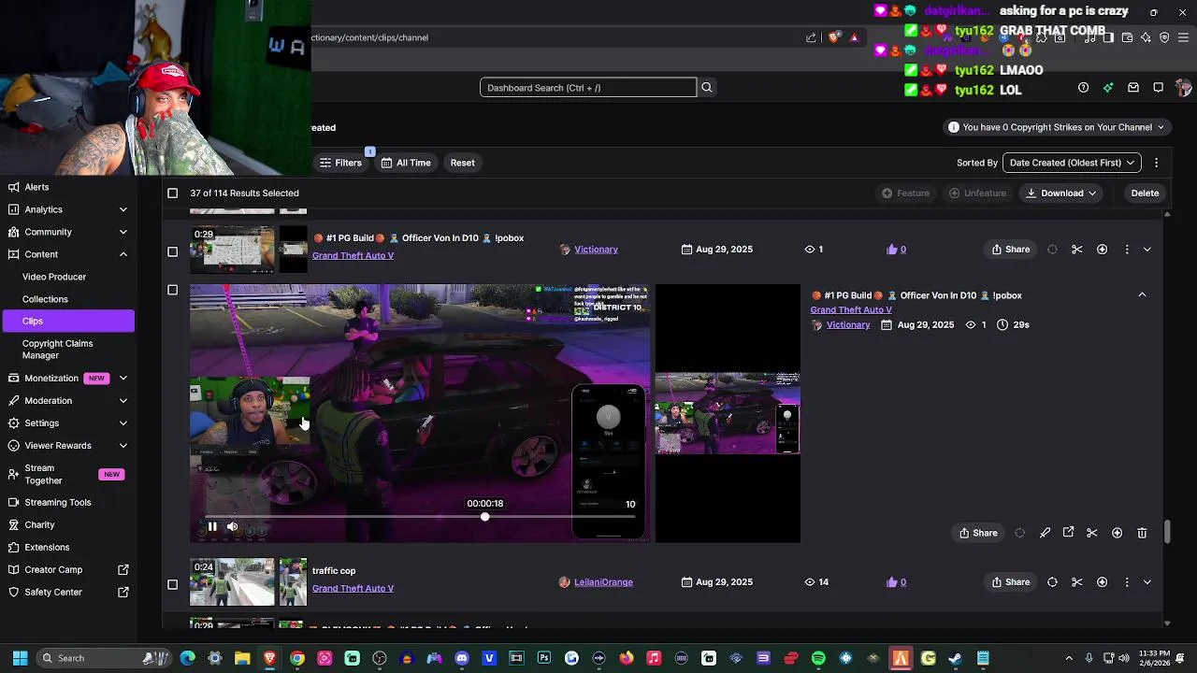Expand the traffic cop row chevron
The image size is (1197, 673).
click(1147, 582)
